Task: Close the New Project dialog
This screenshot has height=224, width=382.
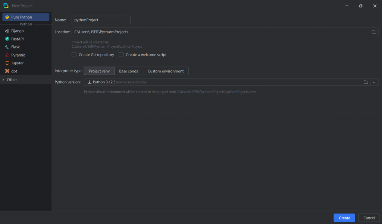Action: click(375, 6)
